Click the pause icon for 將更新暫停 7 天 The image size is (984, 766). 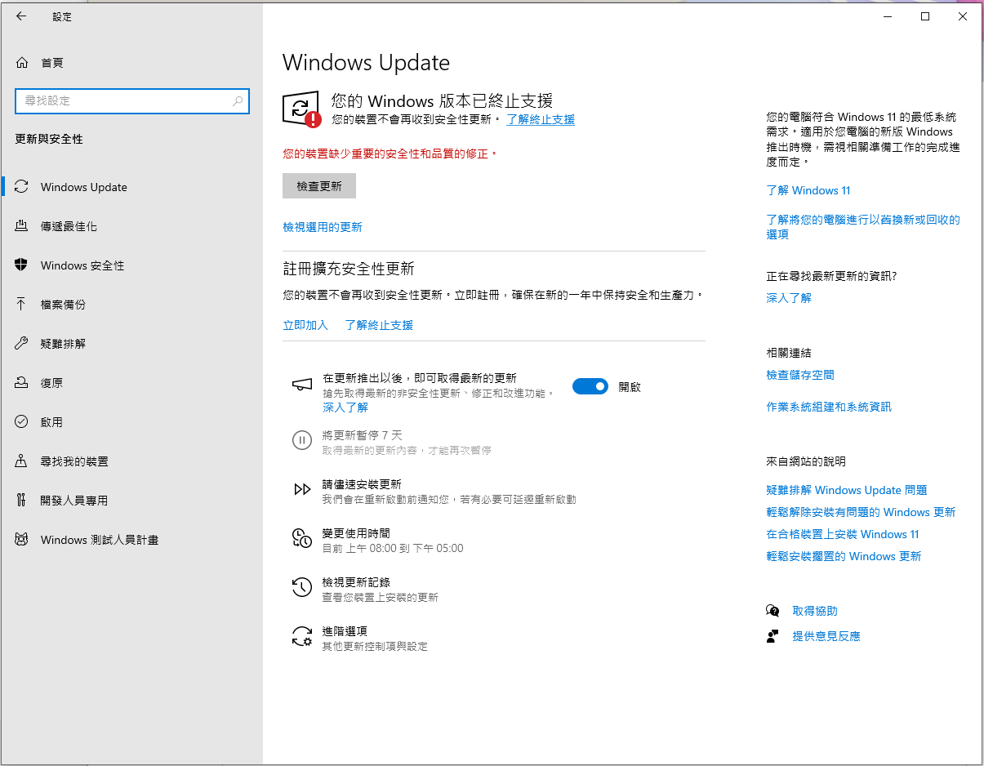[302, 441]
